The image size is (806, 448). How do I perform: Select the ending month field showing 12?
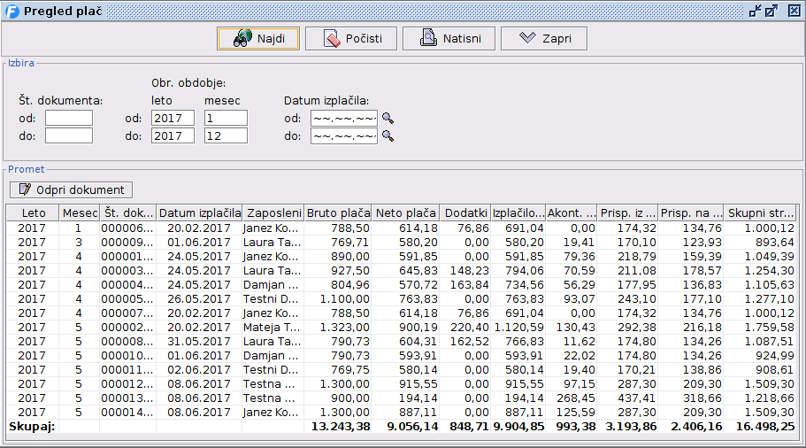click(x=226, y=135)
